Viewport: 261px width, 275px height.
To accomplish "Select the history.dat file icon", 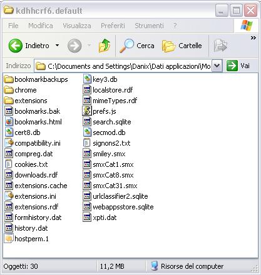I will (9, 228).
